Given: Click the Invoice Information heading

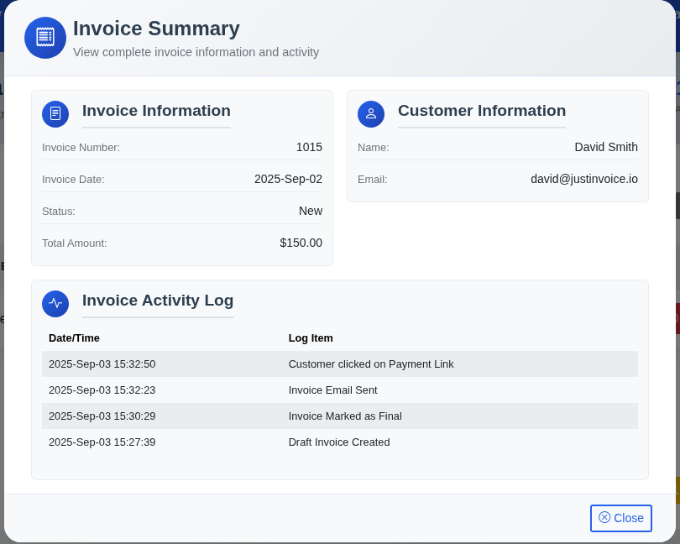Looking at the screenshot, I should click(156, 111).
